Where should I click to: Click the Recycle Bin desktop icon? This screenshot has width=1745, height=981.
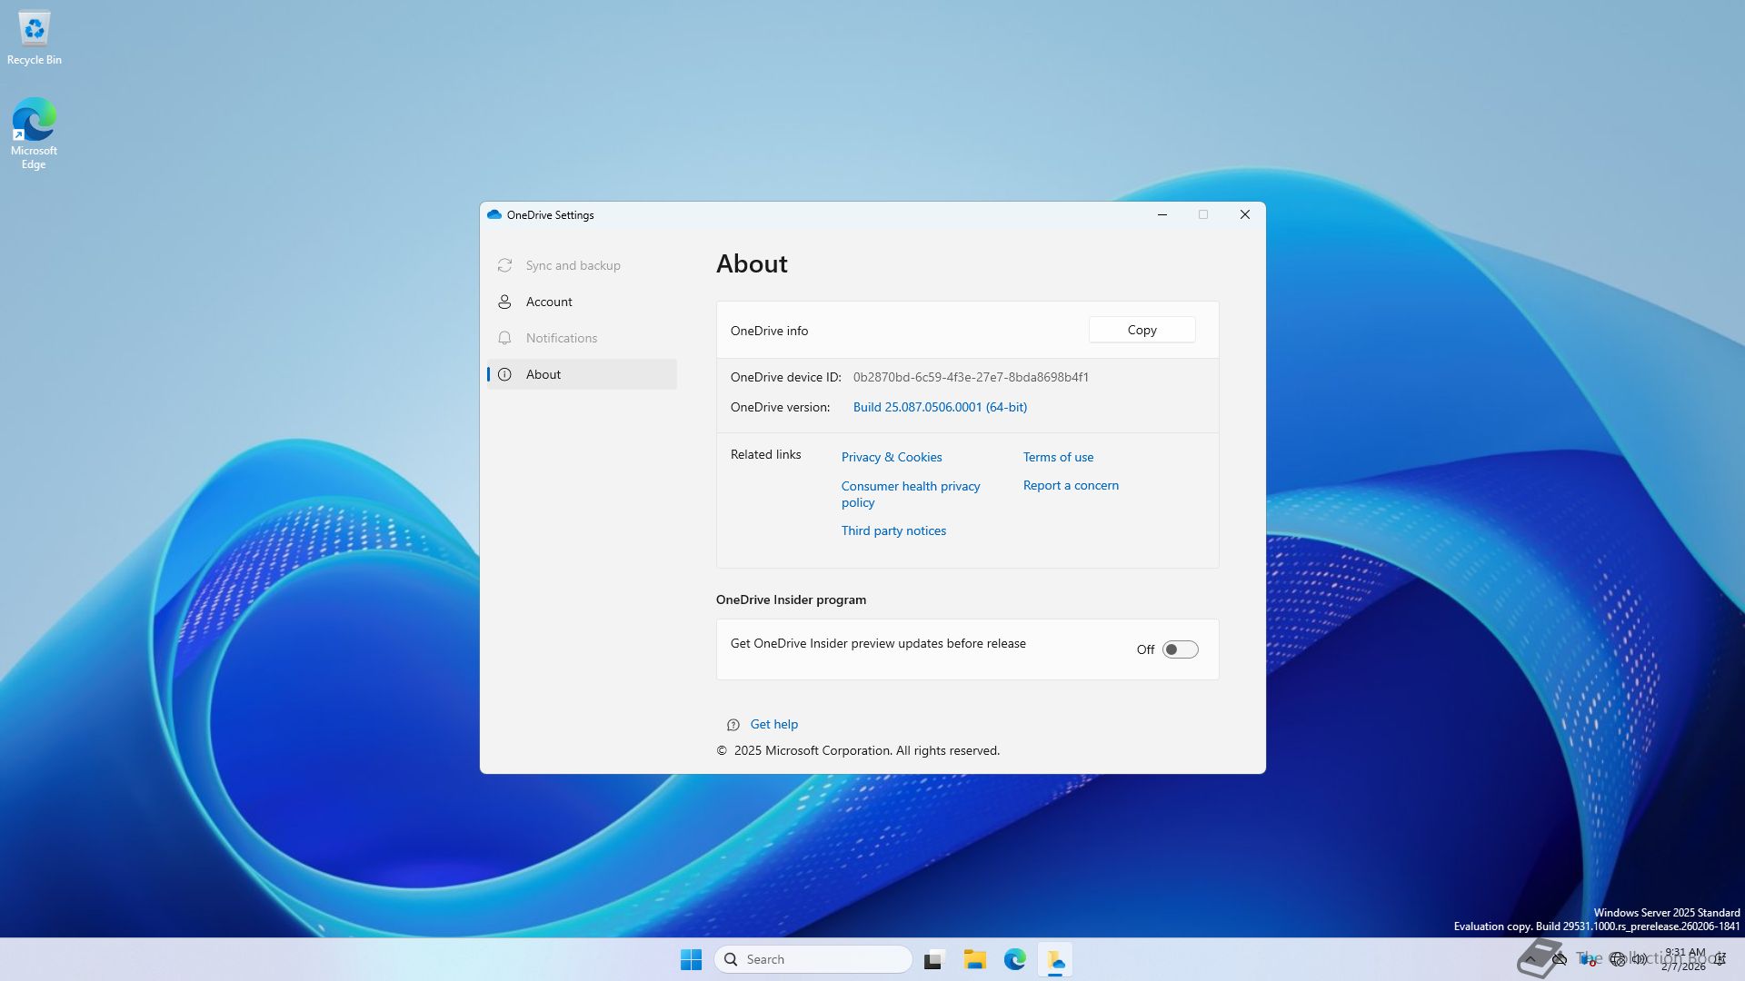pyautogui.click(x=35, y=38)
